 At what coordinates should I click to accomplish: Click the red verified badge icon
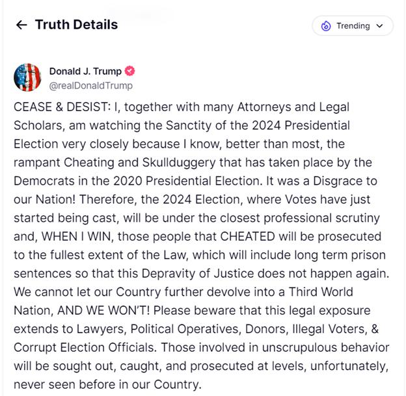coord(130,72)
